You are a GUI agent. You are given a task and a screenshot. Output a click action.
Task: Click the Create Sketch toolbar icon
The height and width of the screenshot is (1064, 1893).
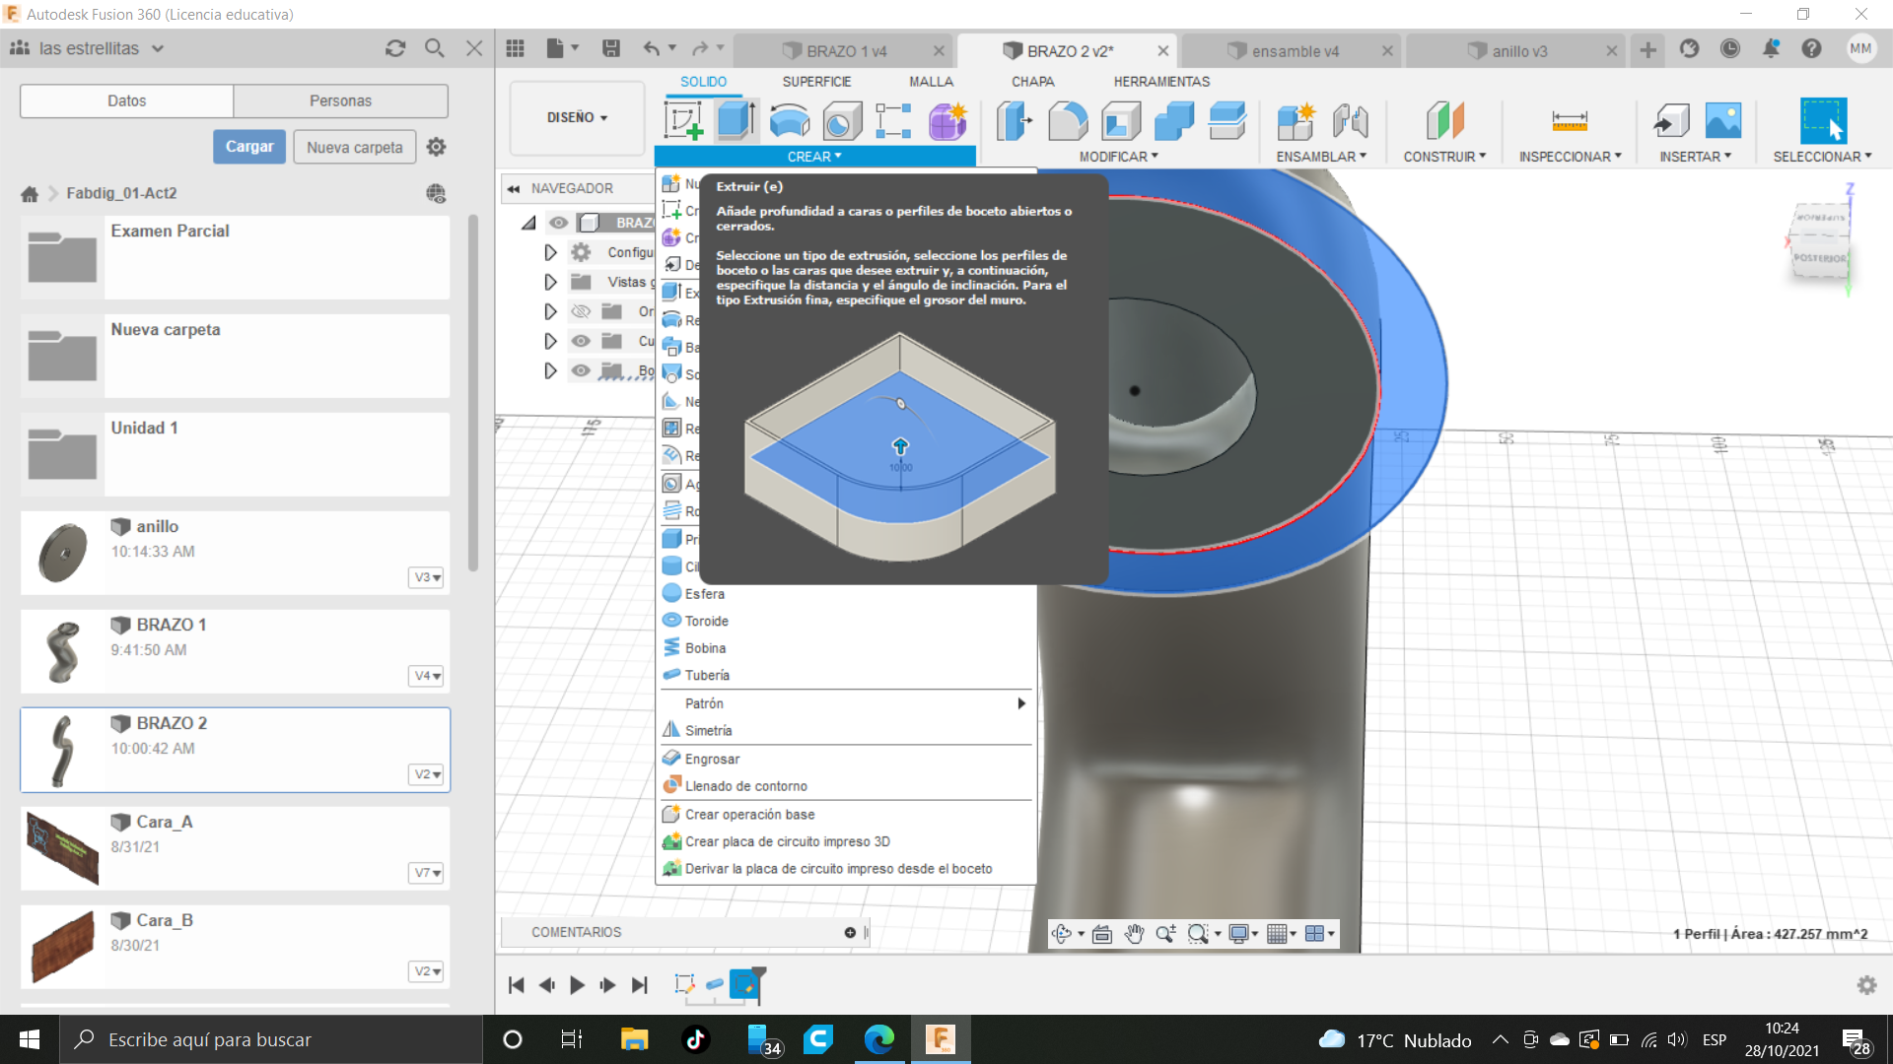point(683,121)
